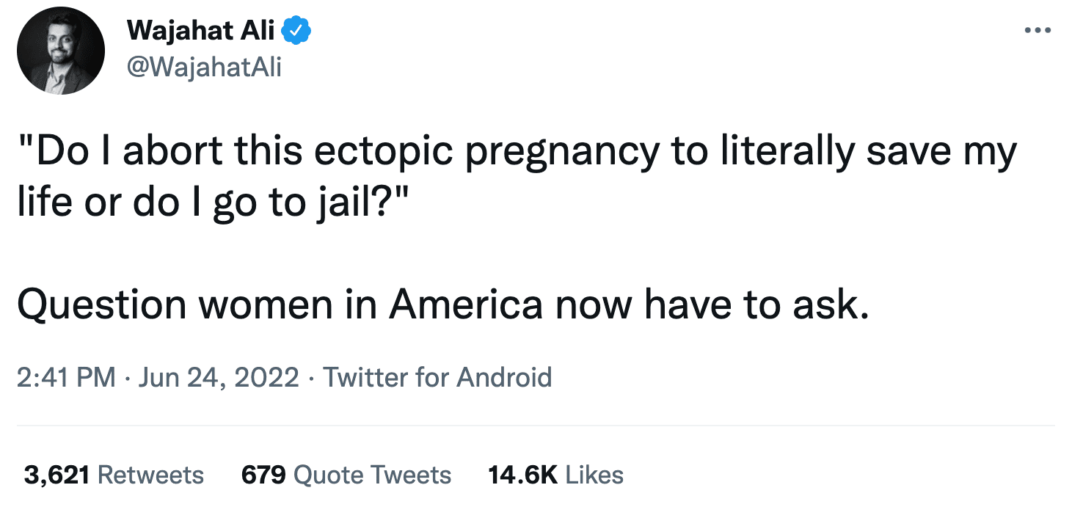
Task: Click the Twitter for Android source label
Action: (x=438, y=377)
